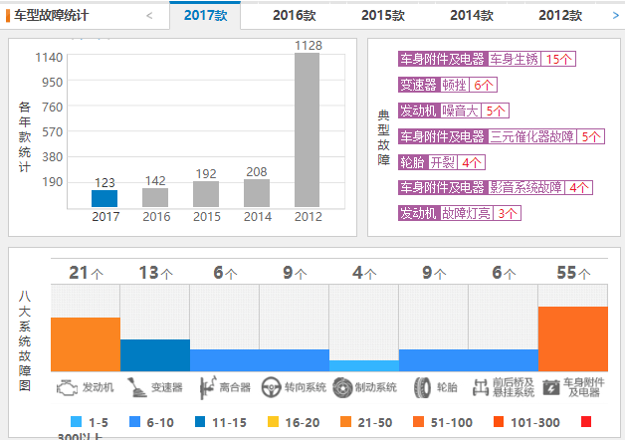Image resolution: width=625 pixels, height=440 pixels.
Task: Click the 101-300 legend color swatch
Action: click(499, 421)
